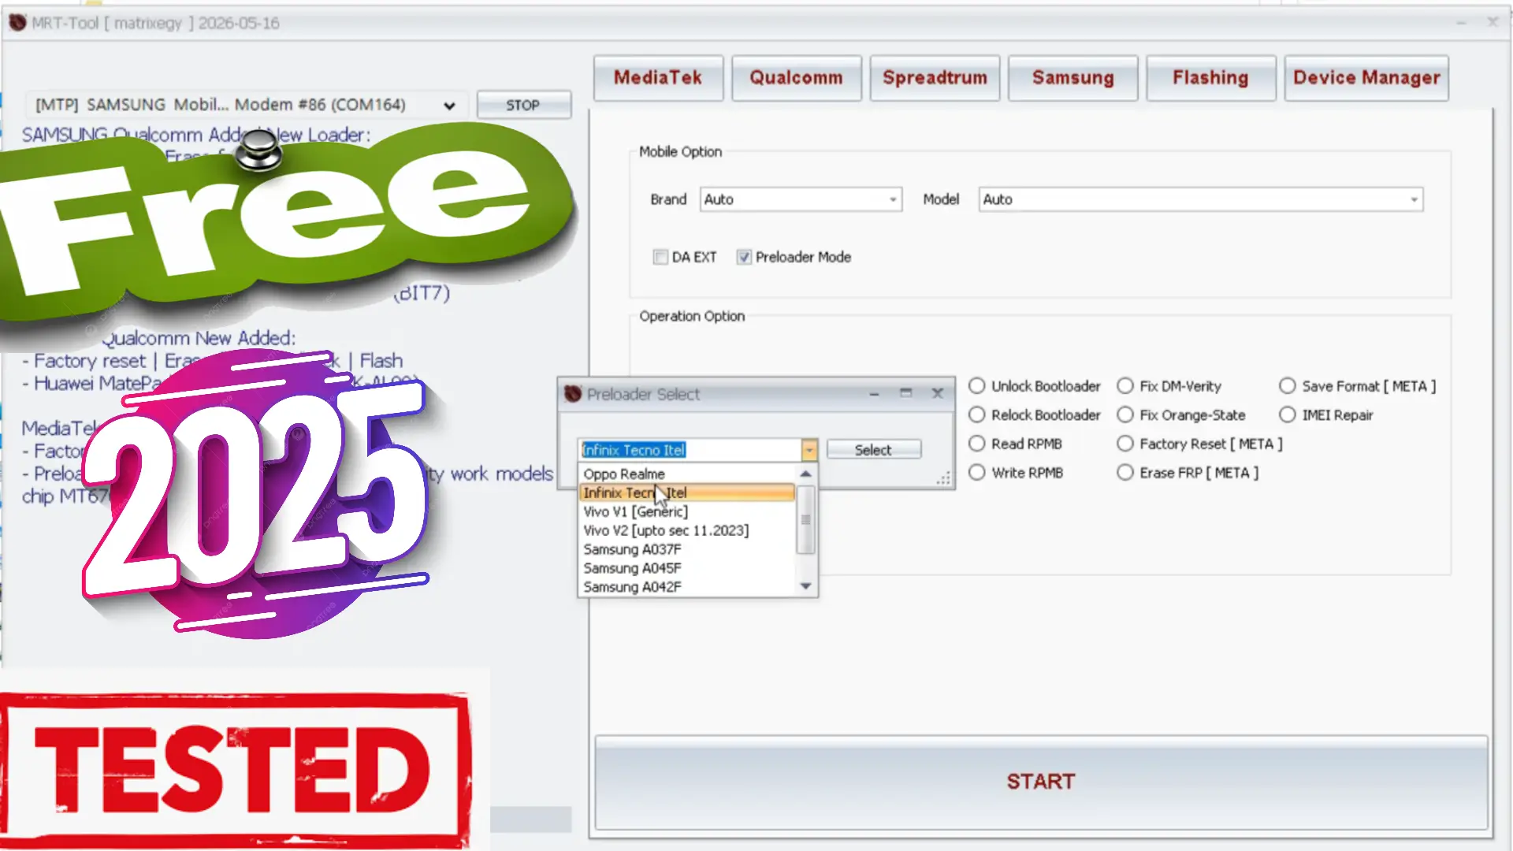Expand the SAMSUNG COM164 port dropdown
Screen dimensions: 1513x851
448,105
